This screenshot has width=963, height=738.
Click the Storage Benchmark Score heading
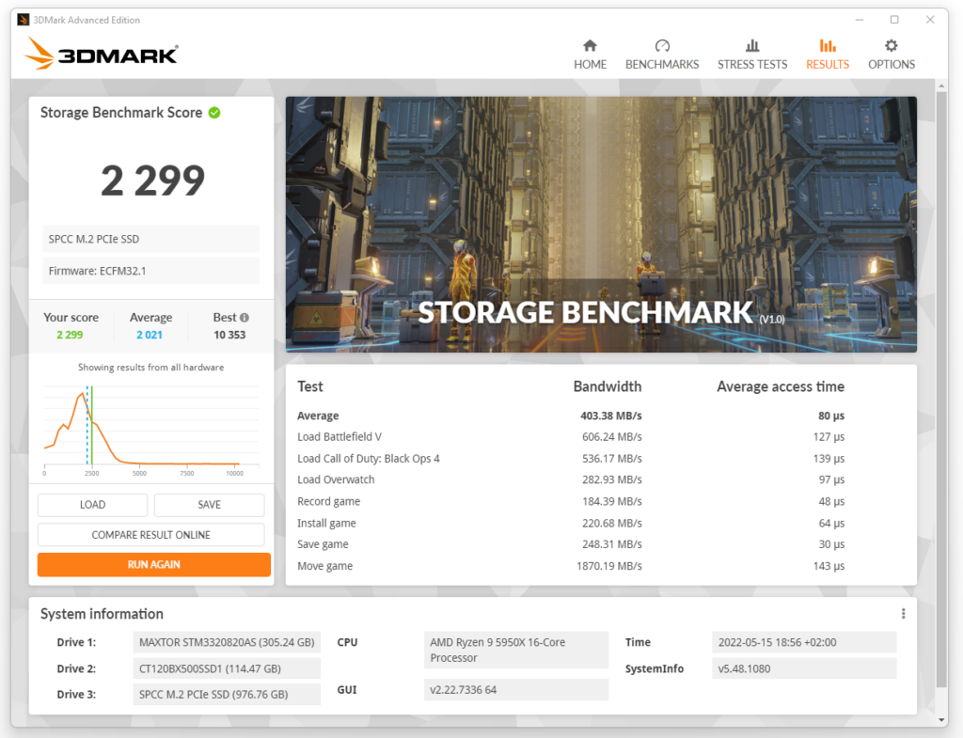121,113
